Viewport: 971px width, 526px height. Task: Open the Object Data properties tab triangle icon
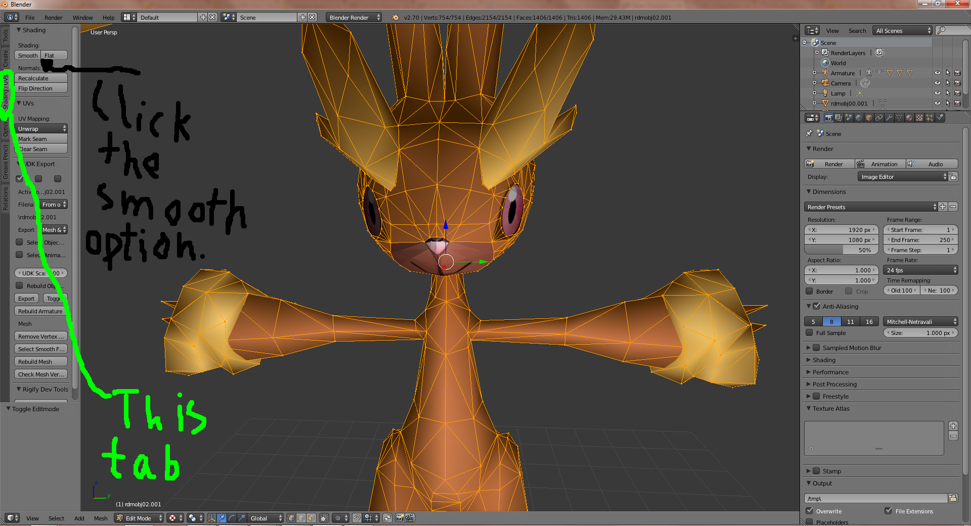pos(899,118)
